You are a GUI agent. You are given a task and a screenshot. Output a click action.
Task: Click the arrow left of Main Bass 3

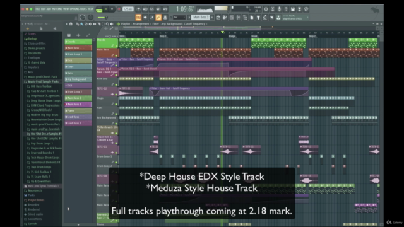pos(189,17)
